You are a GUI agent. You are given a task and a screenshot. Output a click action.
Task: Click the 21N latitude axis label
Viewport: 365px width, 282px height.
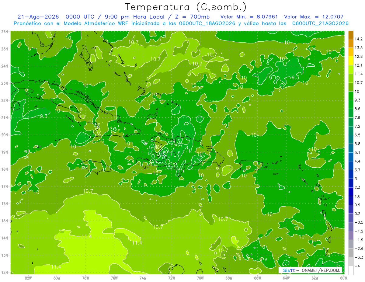point(5,118)
